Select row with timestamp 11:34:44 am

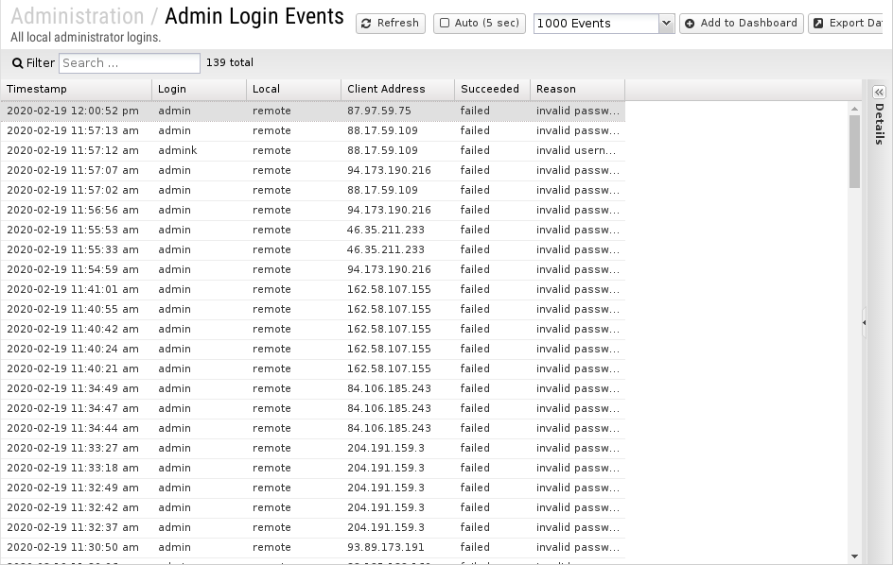click(x=313, y=428)
